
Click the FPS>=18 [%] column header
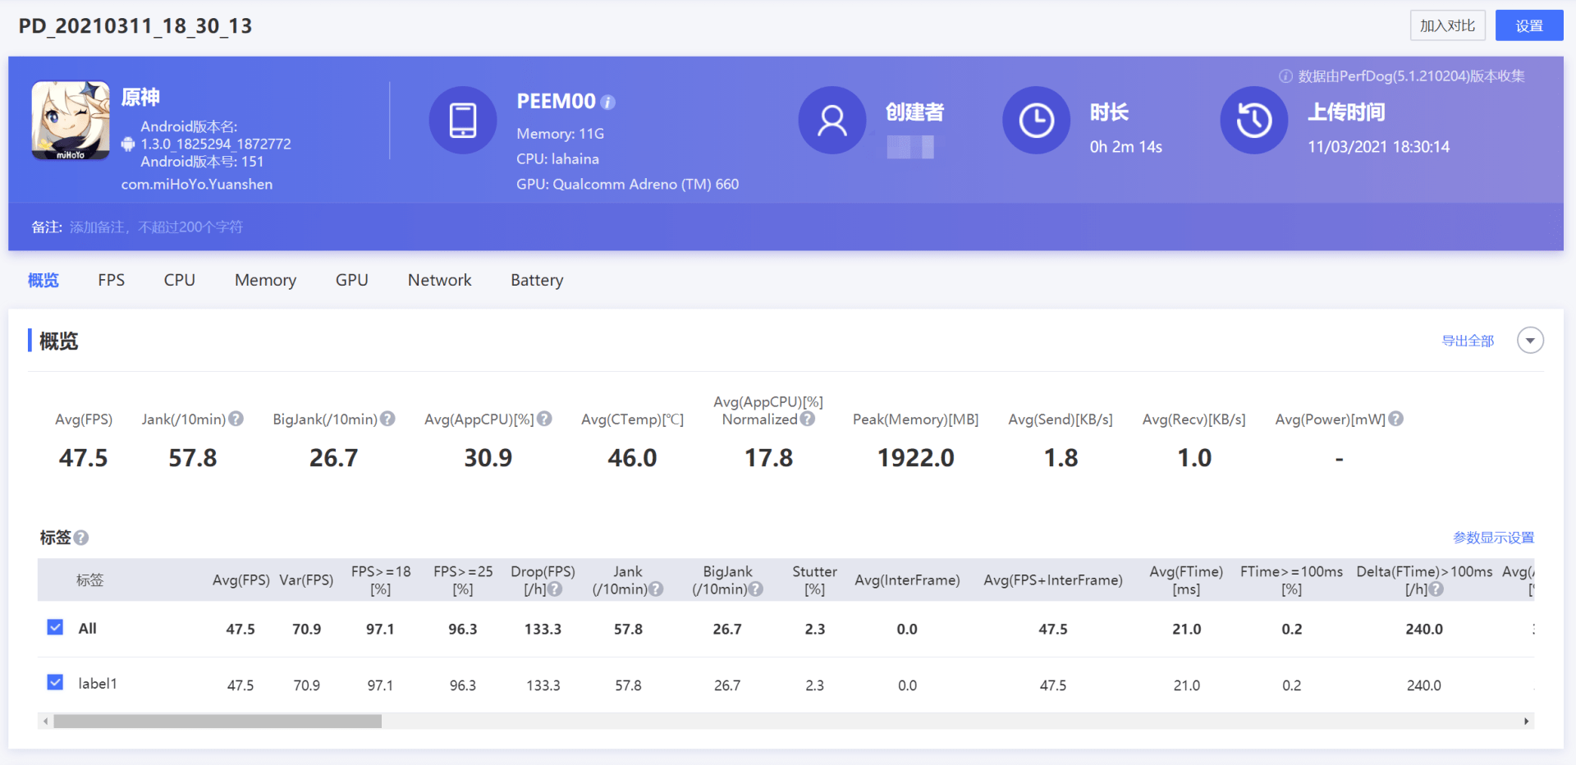381,580
